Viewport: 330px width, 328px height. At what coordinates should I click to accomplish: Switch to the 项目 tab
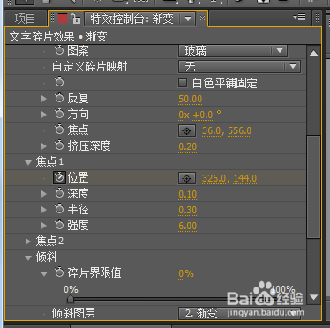click(25, 19)
